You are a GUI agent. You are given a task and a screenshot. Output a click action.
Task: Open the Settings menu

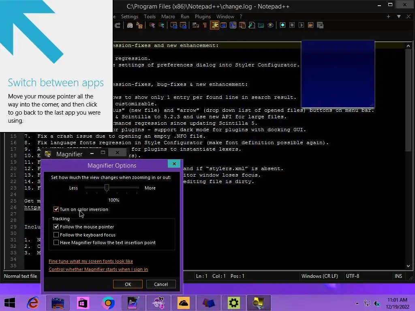[x=129, y=16]
